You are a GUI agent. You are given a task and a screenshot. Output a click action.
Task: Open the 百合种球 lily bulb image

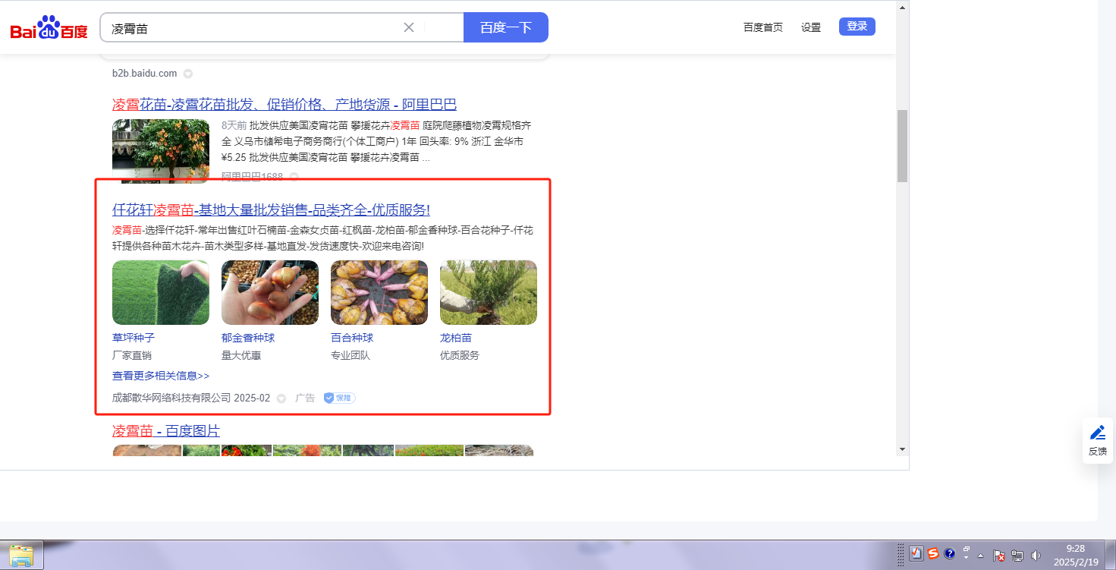(379, 293)
